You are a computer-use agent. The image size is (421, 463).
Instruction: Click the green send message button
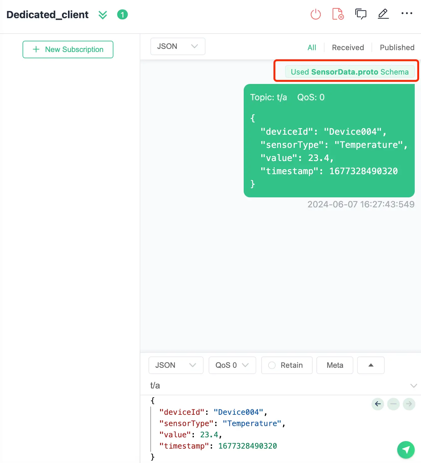pyautogui.click(x=406, y=450)
